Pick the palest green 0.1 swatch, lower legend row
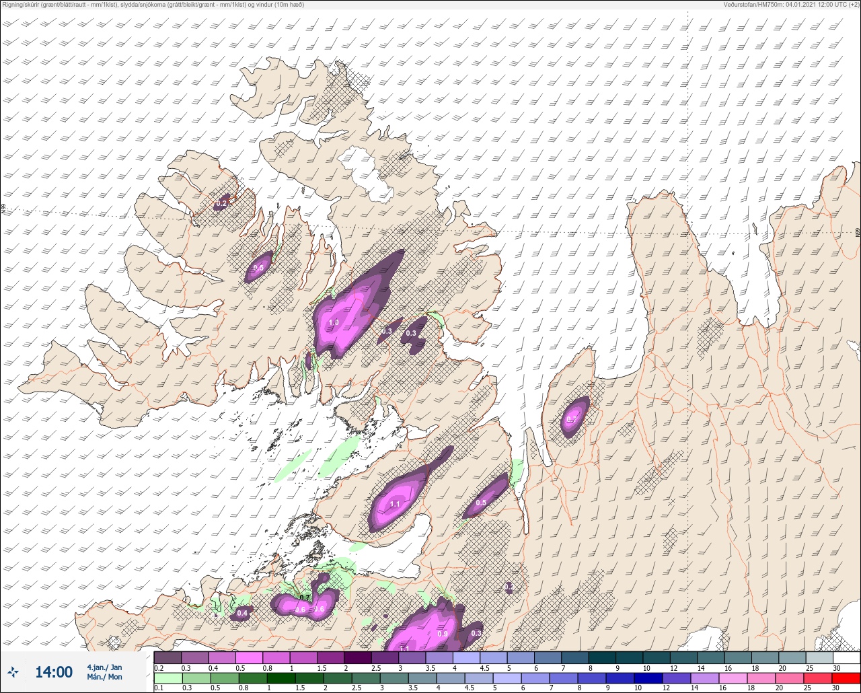This screenshot has width=861, height=693. (x=167, y=678)
